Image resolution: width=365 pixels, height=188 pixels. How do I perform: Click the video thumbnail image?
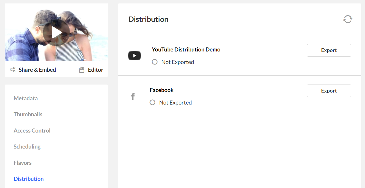tap(56, 33)
